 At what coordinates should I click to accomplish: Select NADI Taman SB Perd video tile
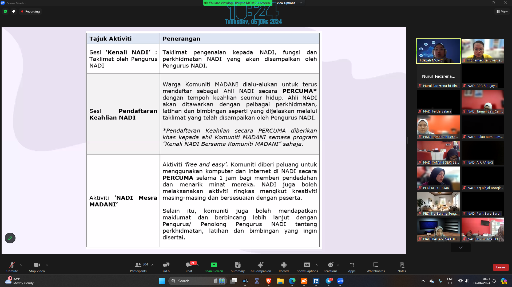tap(438, 127)
